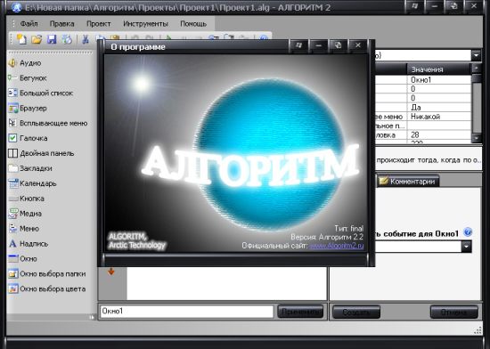490x349 pixels.
Task: Open the Инструменты menu
Action: [145, 24]
